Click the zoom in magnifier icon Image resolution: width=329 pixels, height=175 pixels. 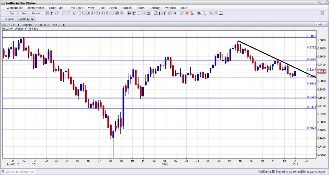pyautogui.click(x=211, y=13)
